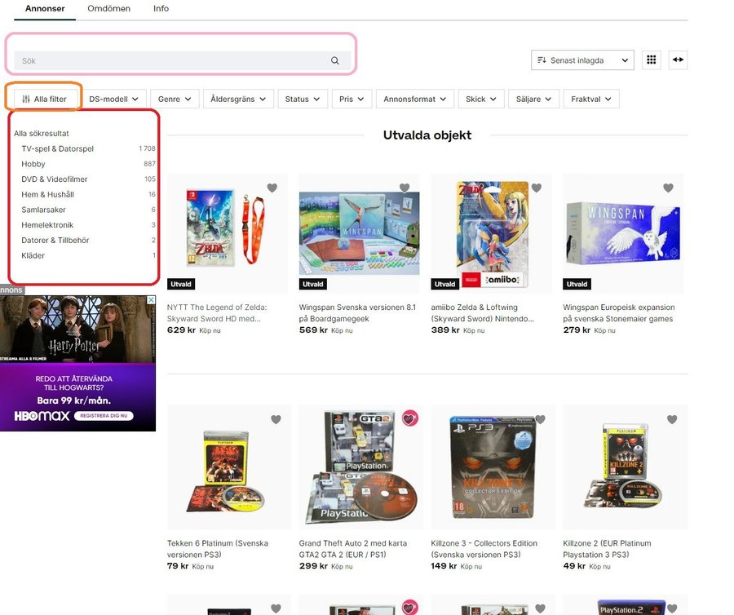Screen dimensions: 734x615
Task: Open Wingspan Europeisk expansion title link
Action: [x=619, y=312]
